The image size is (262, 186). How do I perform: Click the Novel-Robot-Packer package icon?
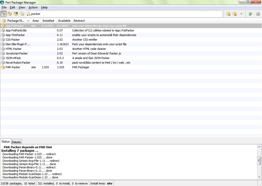[3, 63]
